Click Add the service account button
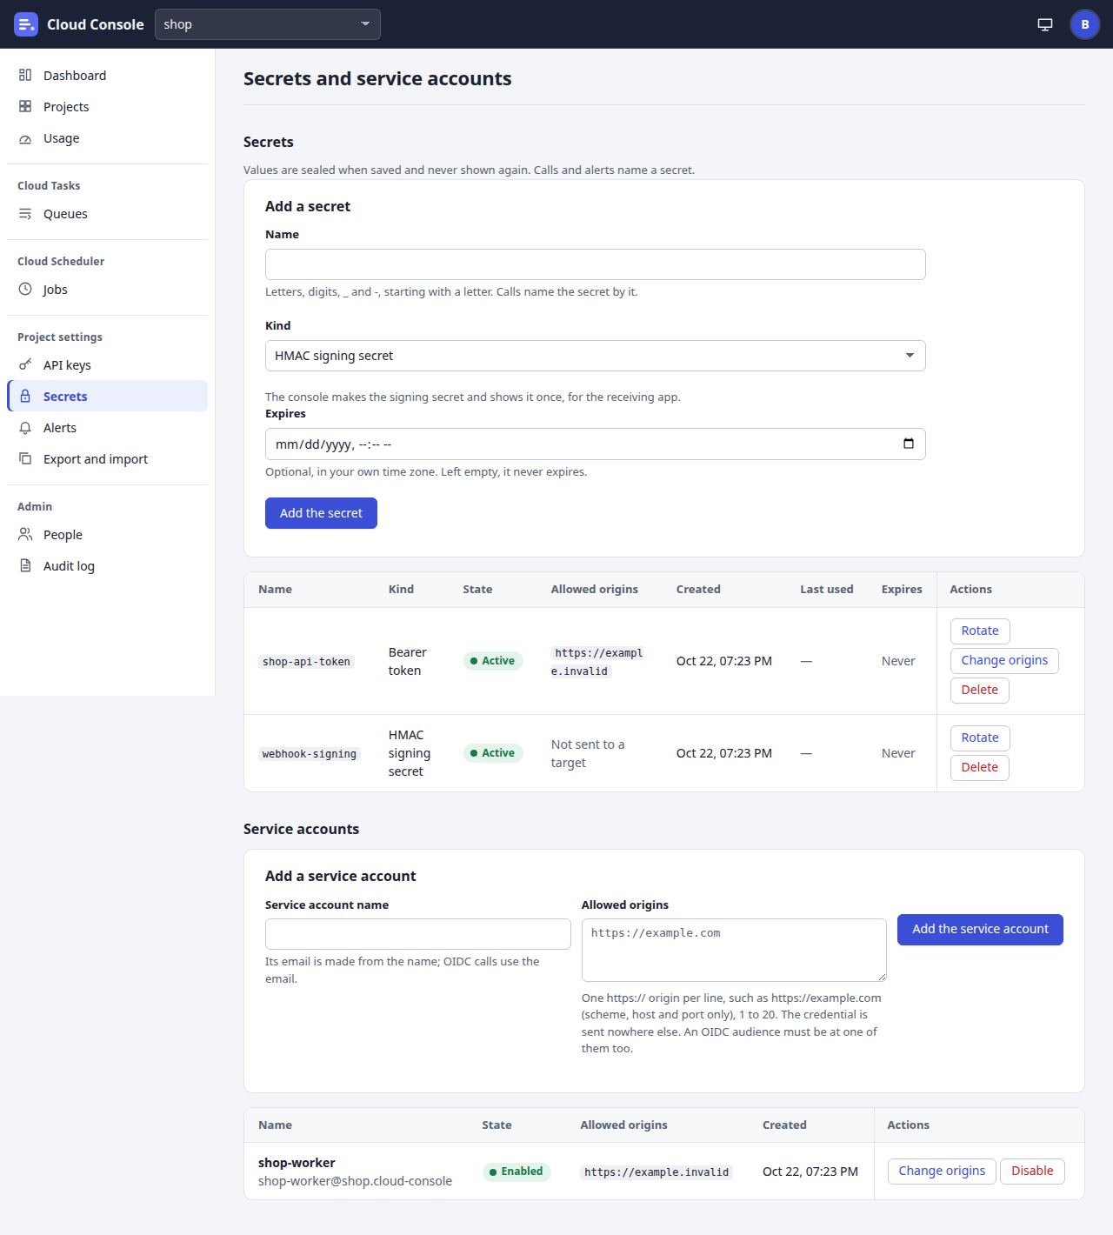 [x=980, y=929]
